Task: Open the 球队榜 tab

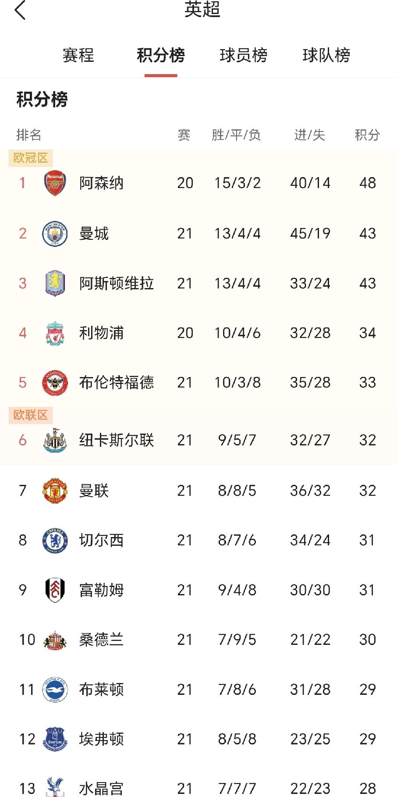Action: click(x=326, y=55)
